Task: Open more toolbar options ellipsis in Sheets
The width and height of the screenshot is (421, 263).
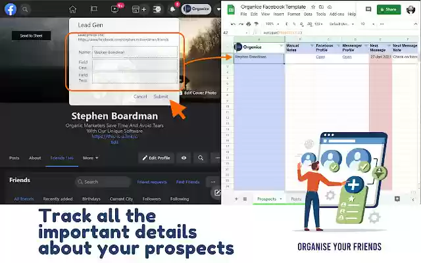Action: point(382,24)
